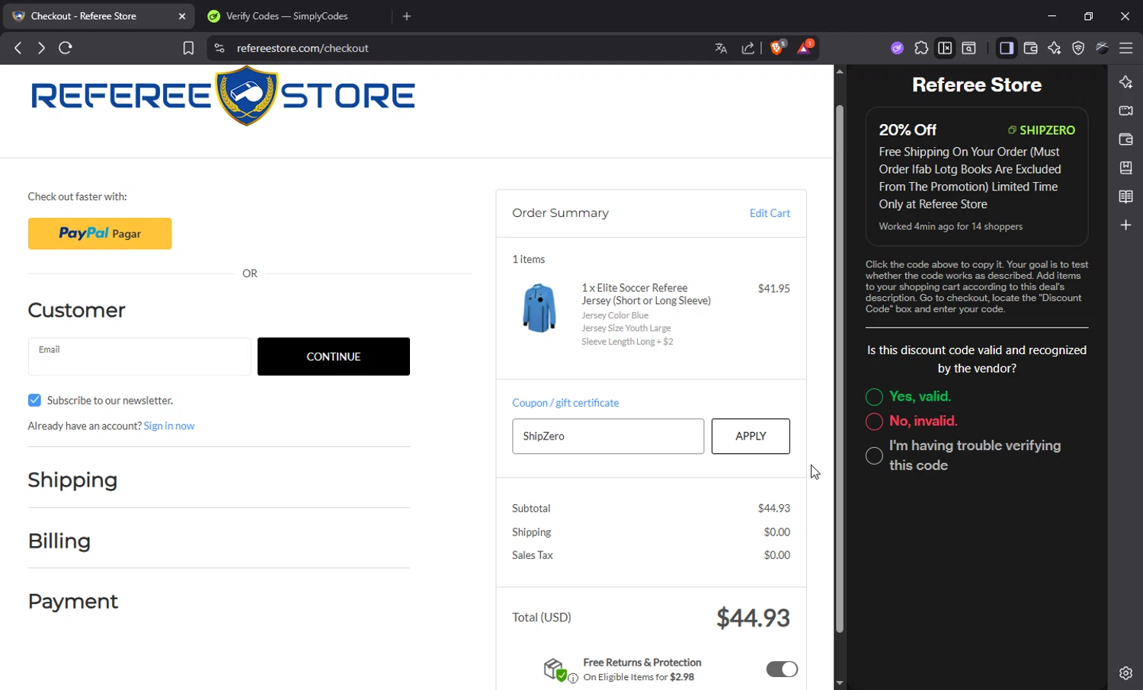Collapse the Coupon / gift certificate section
This screenshot has height=690, width=1143.
pyautogui.click(x=565, y=403)
